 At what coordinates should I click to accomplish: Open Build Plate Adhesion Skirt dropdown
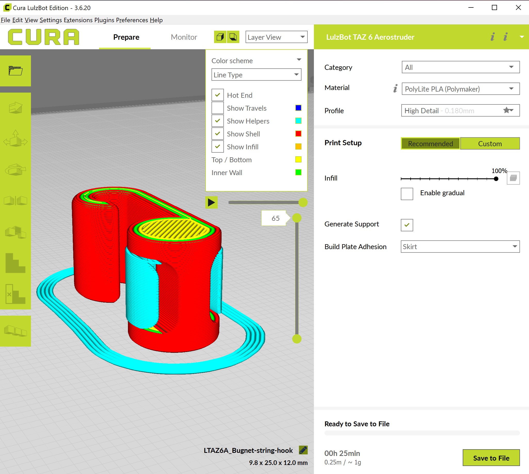(460, 246)
